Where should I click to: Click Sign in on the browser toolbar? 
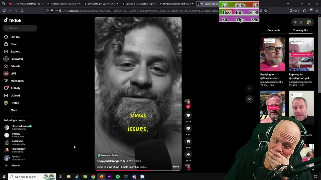pos(294,11)
